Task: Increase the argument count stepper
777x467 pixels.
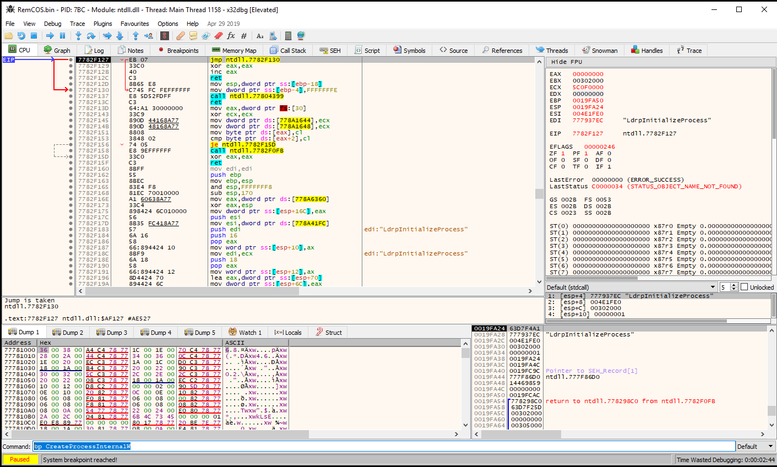Action: pos(735,285)
